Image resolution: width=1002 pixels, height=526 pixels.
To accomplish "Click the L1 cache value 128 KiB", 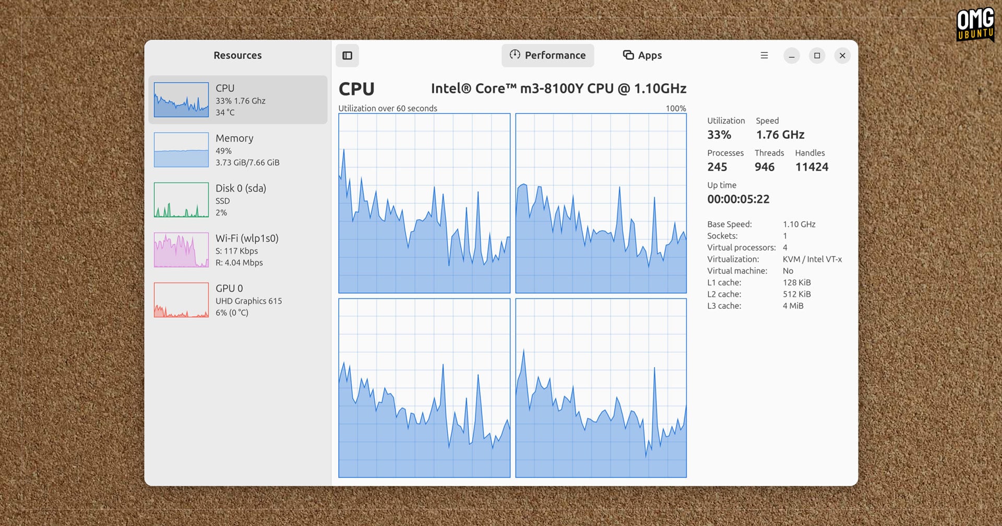I will 797,282.
